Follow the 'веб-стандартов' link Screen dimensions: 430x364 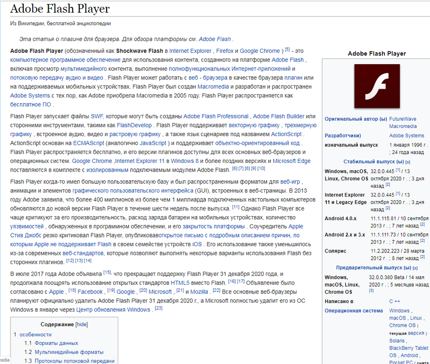(83, 253)
